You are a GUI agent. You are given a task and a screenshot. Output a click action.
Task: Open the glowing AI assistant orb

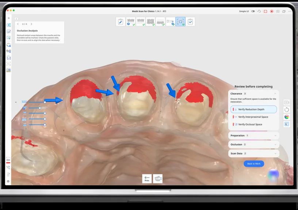click(273, 175)
